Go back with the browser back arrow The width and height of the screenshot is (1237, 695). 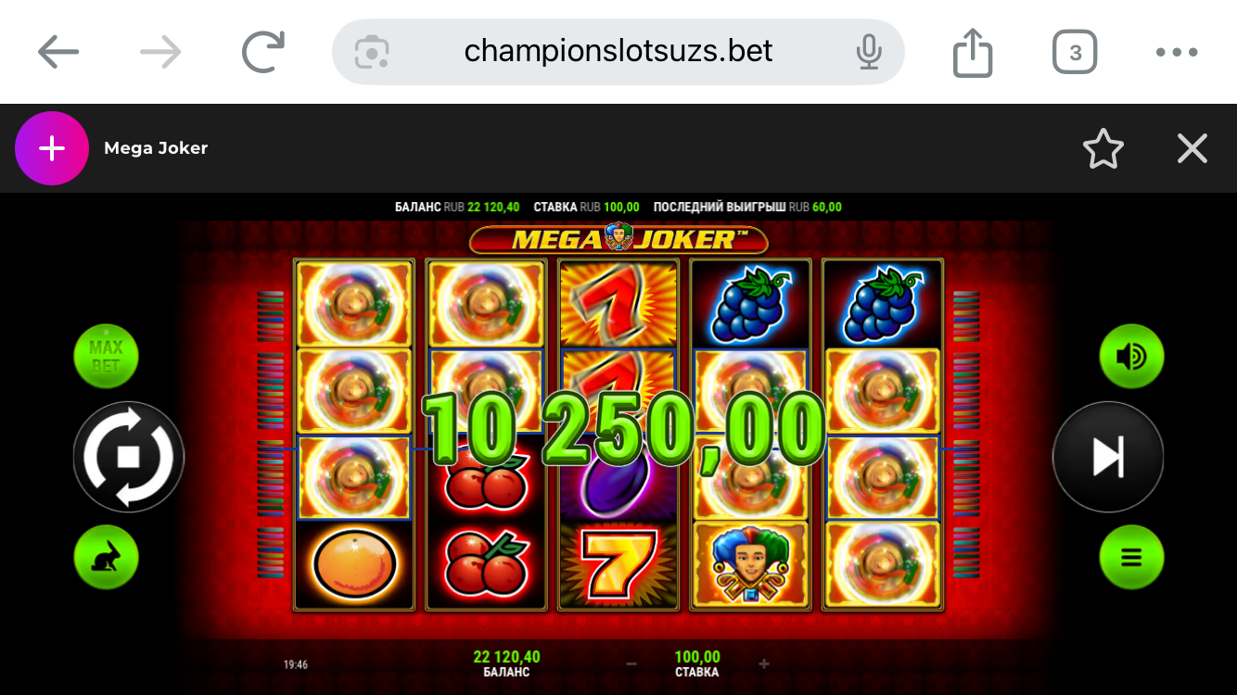coord(58,52)
